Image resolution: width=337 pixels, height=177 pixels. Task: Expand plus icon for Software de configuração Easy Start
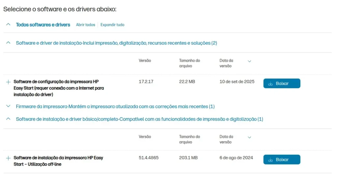click(9, 82)
